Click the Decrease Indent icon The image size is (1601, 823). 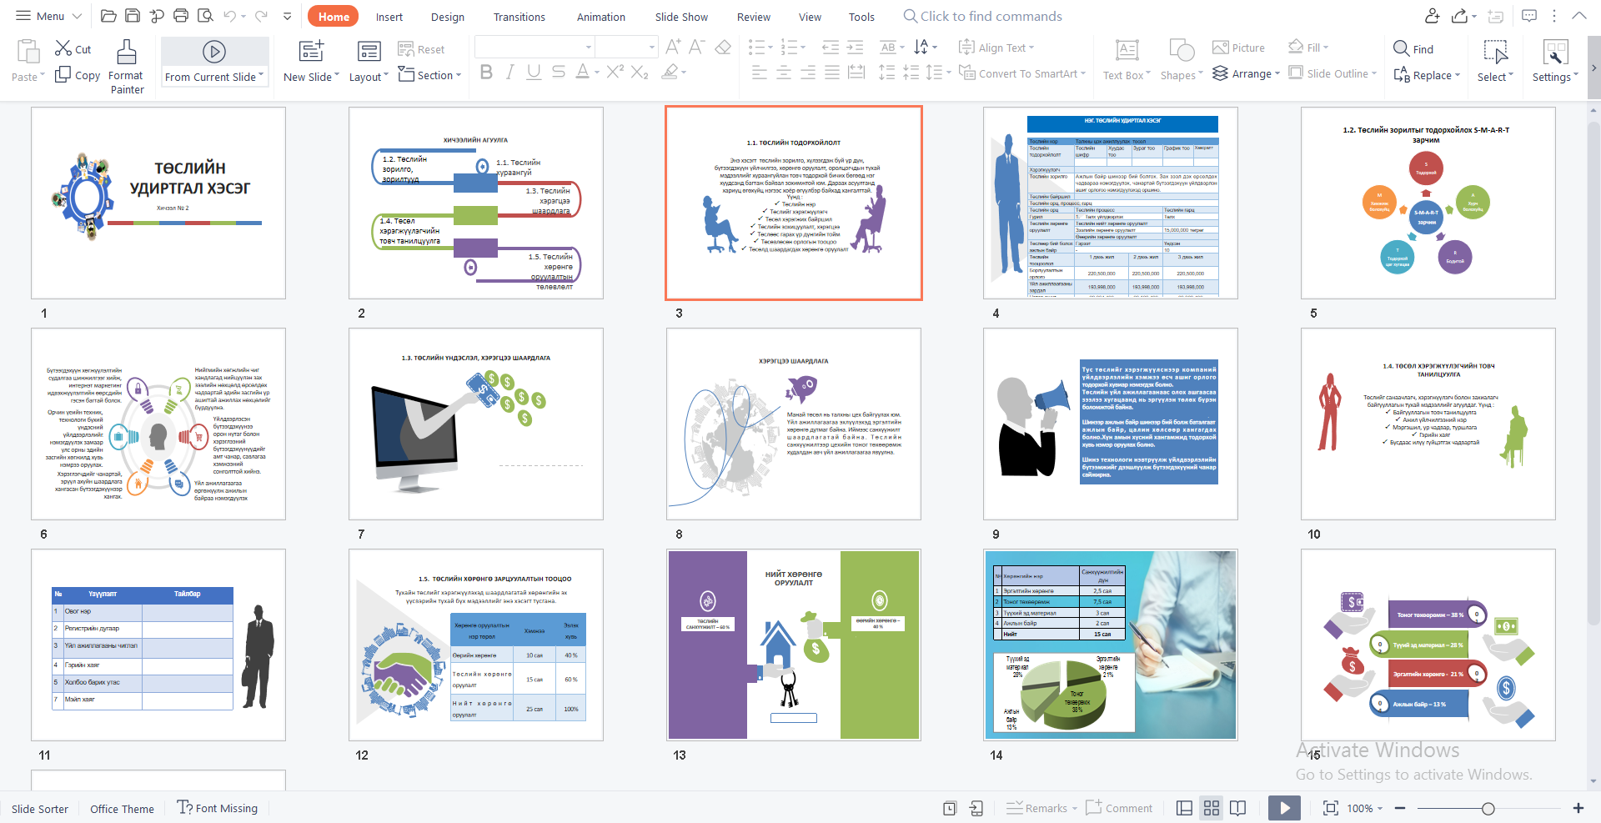[831, 47]
